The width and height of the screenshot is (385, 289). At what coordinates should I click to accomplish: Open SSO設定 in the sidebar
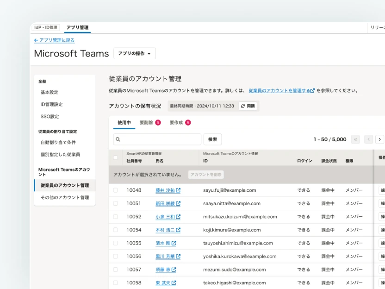tap(50, 117)
